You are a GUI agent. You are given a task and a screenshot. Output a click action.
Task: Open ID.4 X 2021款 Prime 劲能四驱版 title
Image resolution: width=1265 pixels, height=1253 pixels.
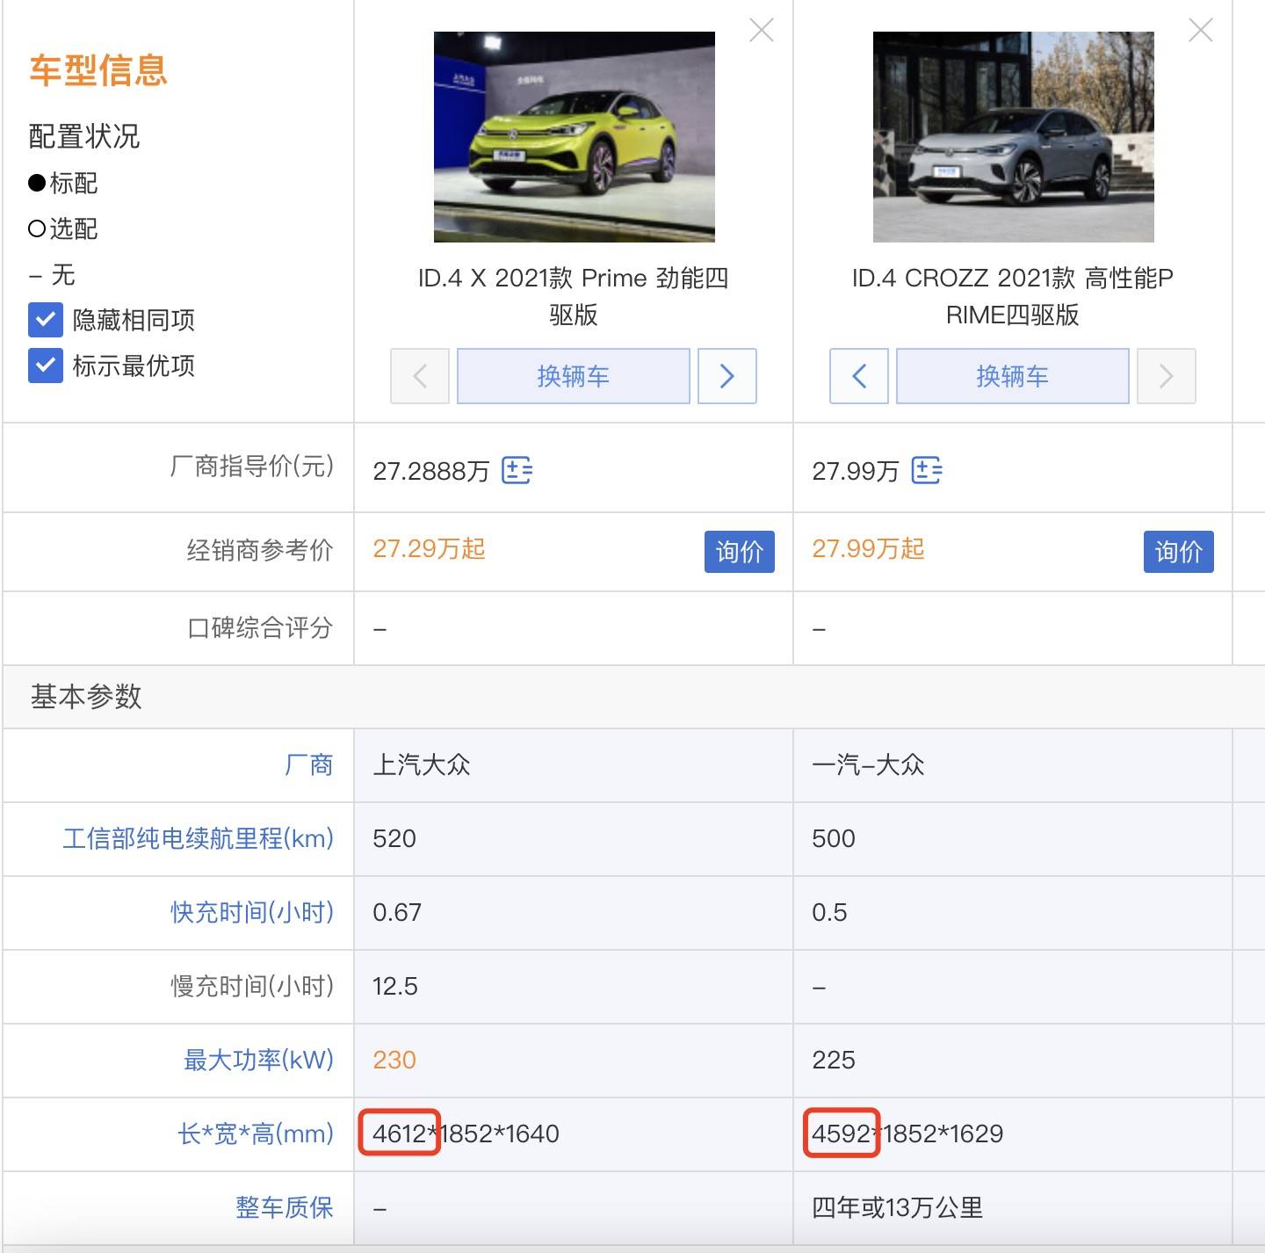[574, 296]
